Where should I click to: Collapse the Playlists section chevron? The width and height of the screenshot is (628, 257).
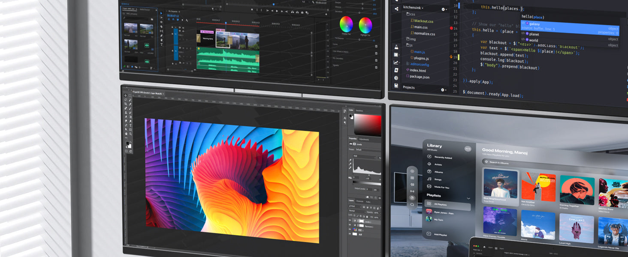468,198
